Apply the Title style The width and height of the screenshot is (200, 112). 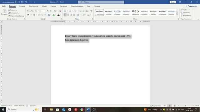135,12
